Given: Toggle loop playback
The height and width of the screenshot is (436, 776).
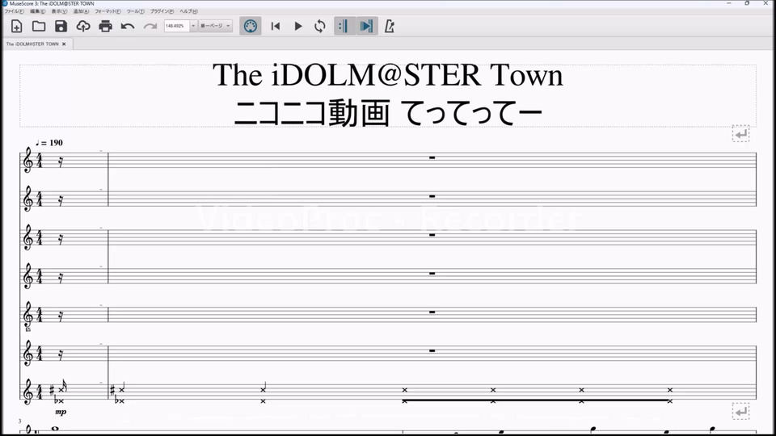Looking at the screenshot, I should point(320,26).
